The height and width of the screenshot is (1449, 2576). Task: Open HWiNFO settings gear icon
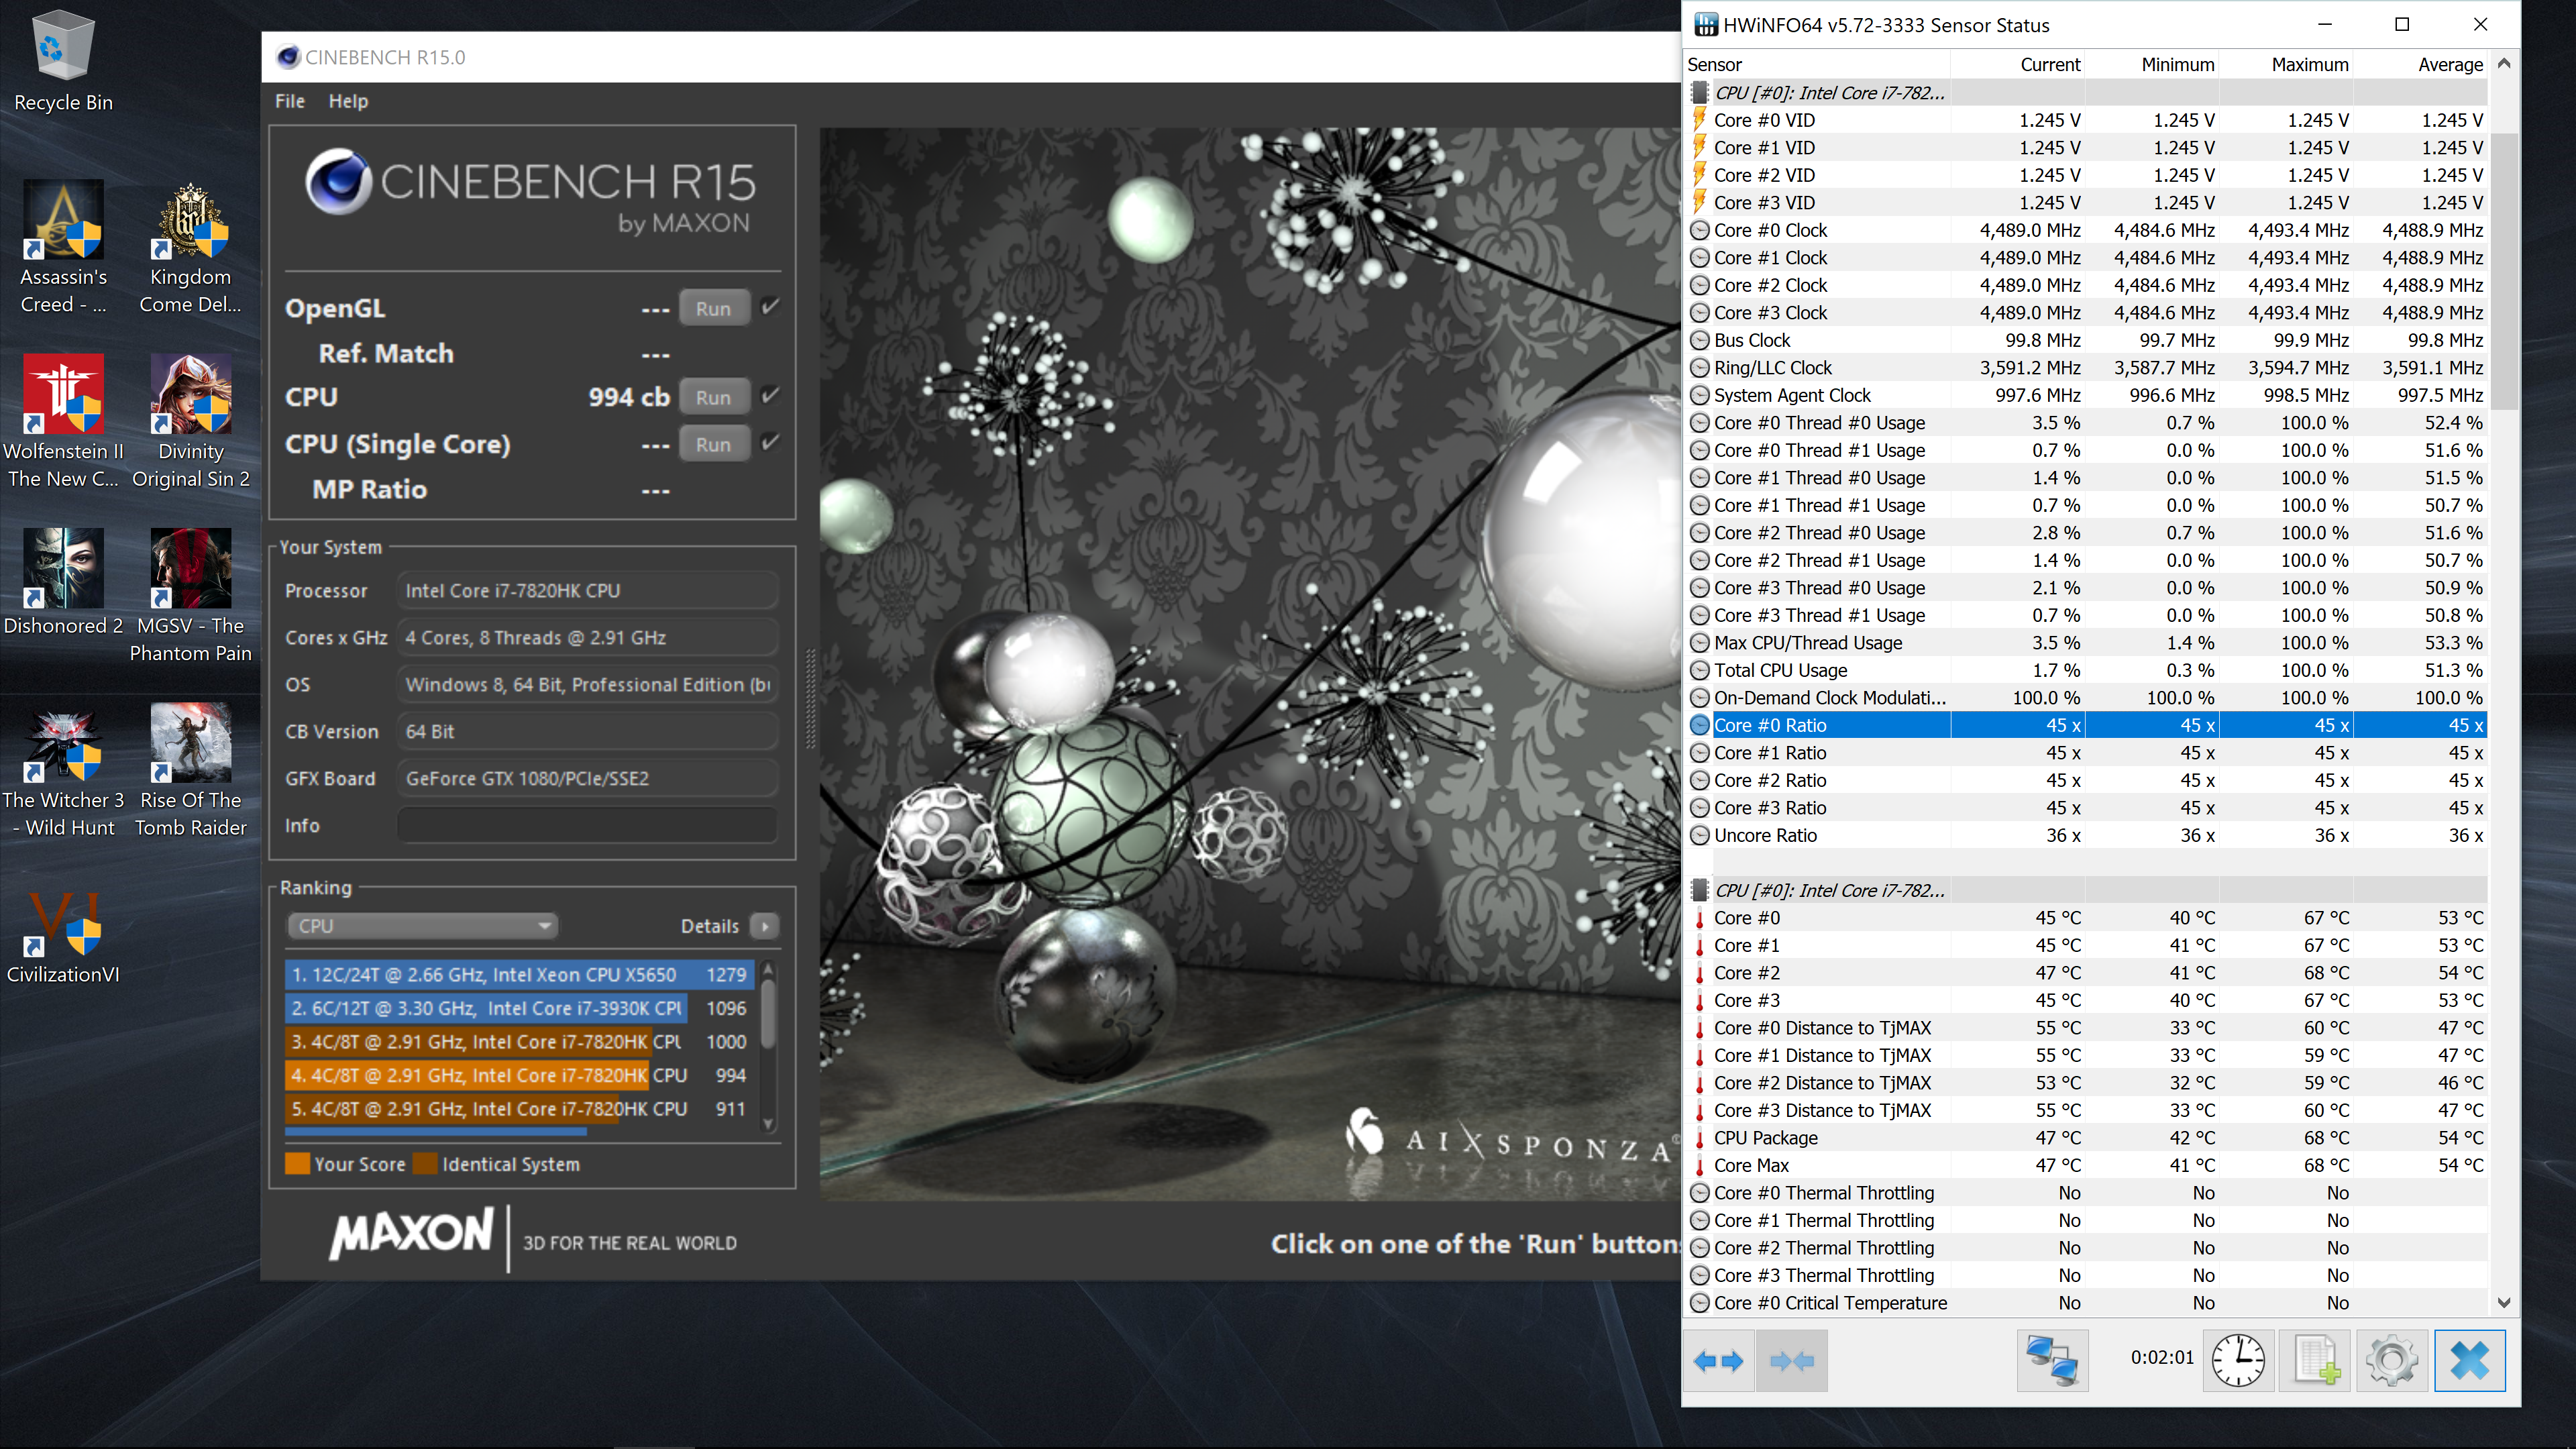[x=2392, y=1360]
